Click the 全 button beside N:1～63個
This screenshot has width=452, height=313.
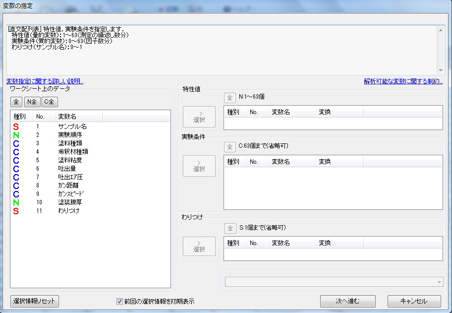tap(230, 98)
